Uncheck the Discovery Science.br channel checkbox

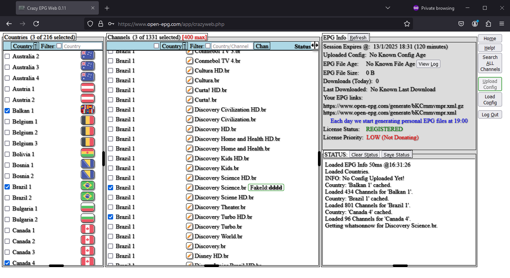tap(110, 188)
